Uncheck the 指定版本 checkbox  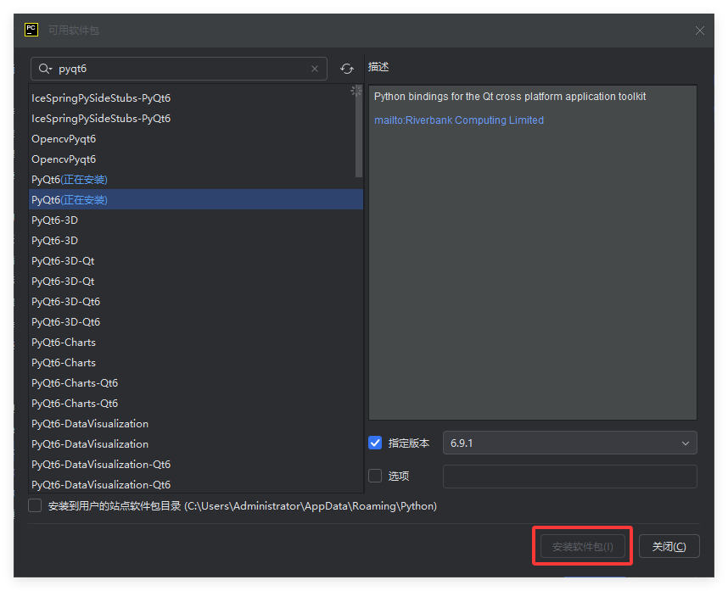(375, 443)
